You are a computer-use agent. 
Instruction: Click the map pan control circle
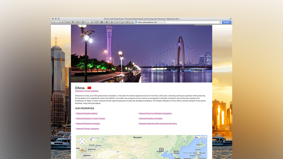(x=82, y=141)
